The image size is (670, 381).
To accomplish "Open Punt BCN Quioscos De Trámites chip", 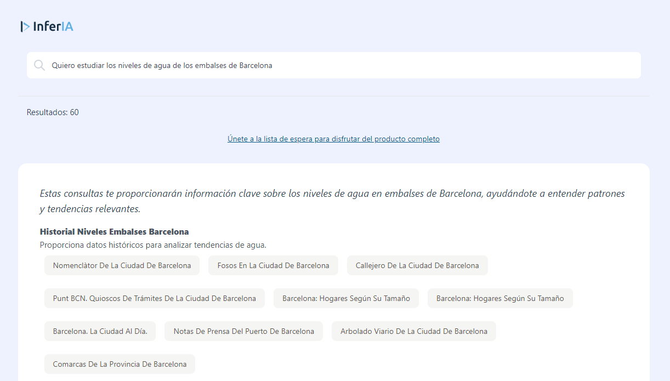I will pyautogui.click(x=154, y=298).
